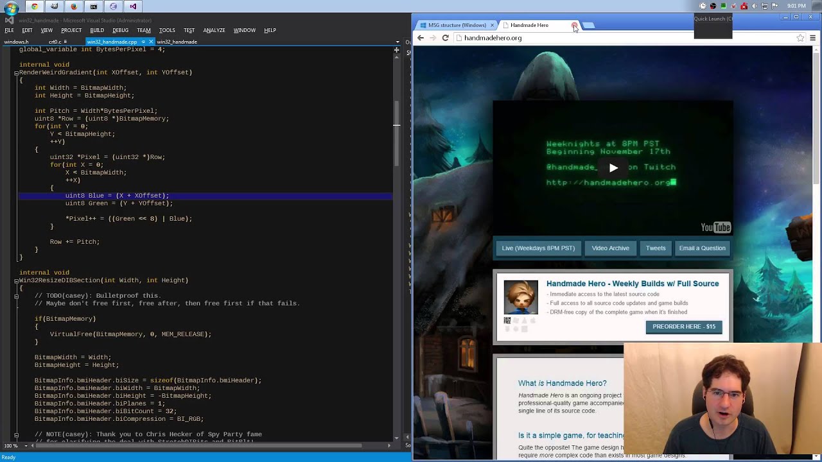This screenshot has width=822, height=462.
Task: Close the MSG structure (Windows) tab
Action: pos(492,25)
